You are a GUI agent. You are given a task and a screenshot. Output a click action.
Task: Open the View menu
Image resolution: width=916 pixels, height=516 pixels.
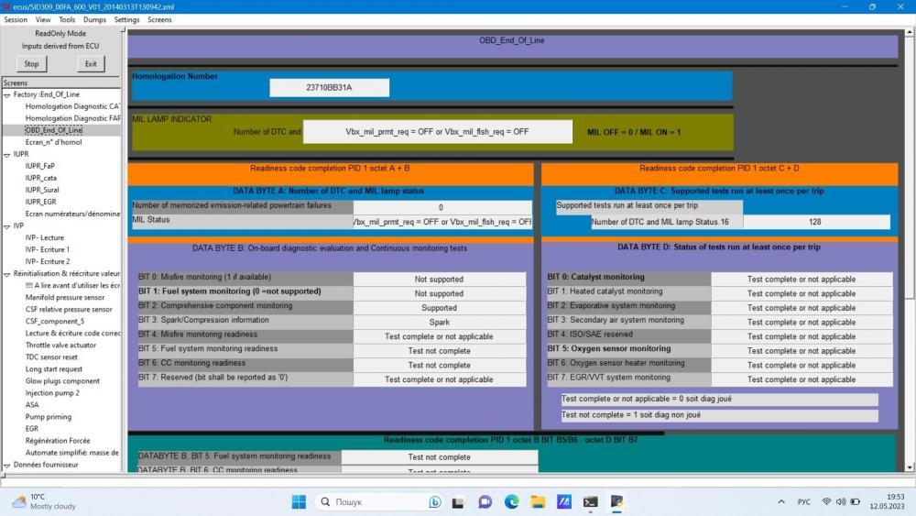(x=43, y=20)
